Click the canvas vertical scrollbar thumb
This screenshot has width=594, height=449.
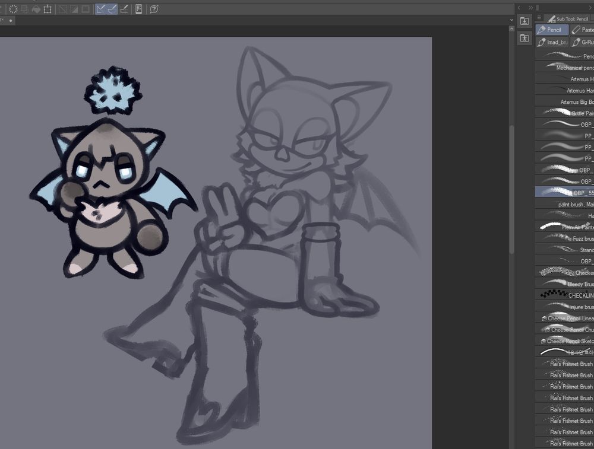(x=511, y=189)
